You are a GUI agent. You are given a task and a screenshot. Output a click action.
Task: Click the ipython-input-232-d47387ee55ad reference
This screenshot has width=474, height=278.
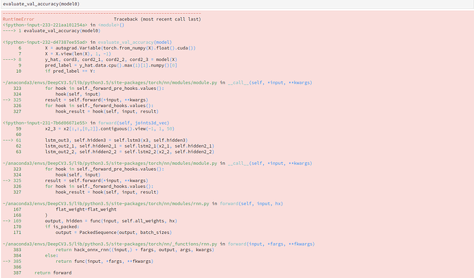[x=45, y=42]
